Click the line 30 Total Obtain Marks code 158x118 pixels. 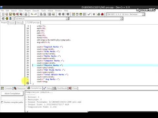[53, 75]
